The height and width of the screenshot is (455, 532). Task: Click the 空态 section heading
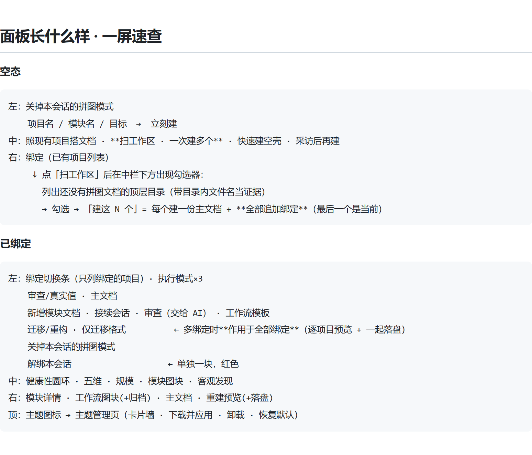pyautogui.click(x=10, y=72)
